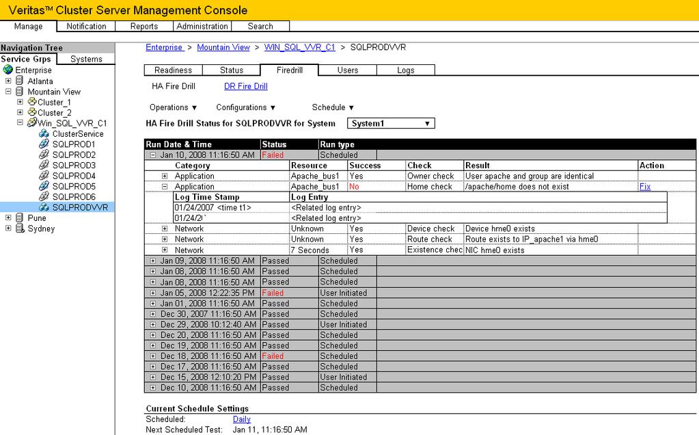Open the Administration top tab
699x435 pixels.
[202, 26]
